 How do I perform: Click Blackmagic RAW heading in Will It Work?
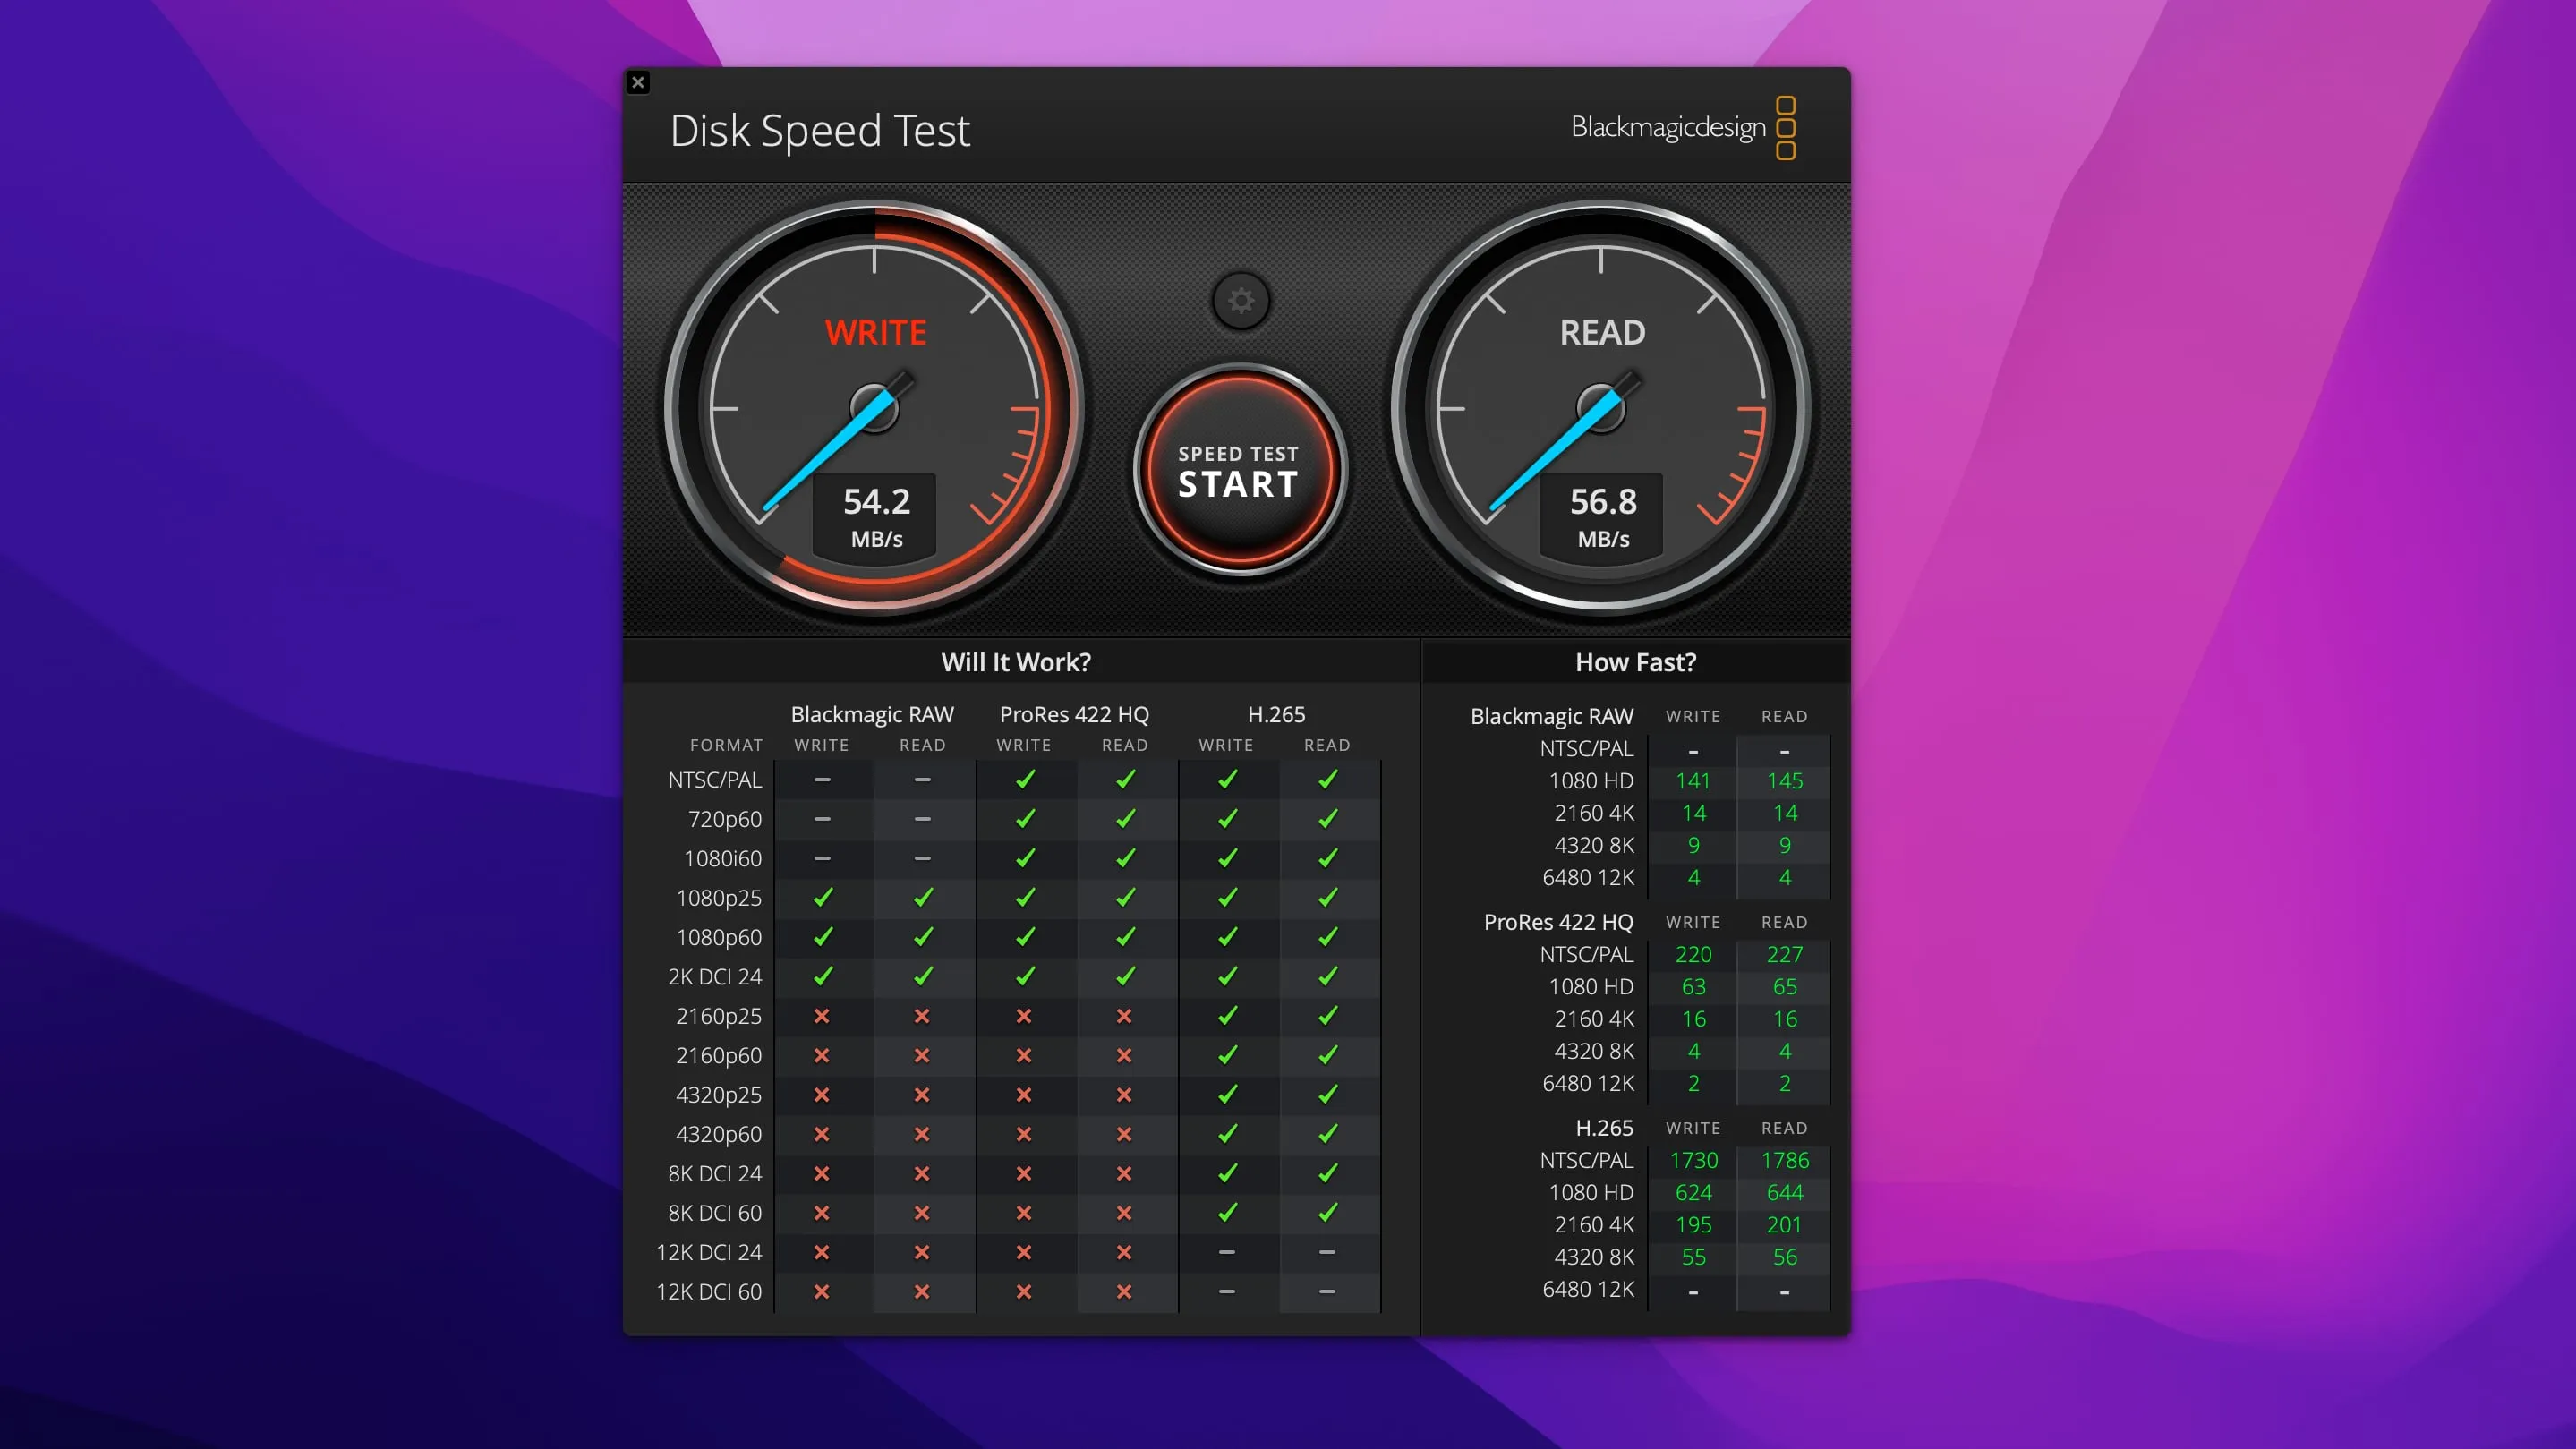[x=872, y=715]
